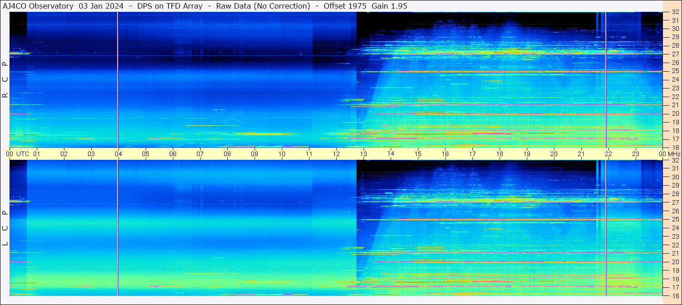Click the 'R C P' vertical panel label

(x=5, y=79)
